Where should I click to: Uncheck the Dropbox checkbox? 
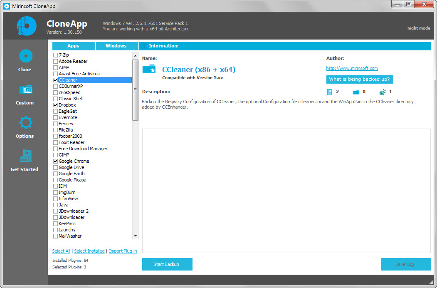[56, 105]
